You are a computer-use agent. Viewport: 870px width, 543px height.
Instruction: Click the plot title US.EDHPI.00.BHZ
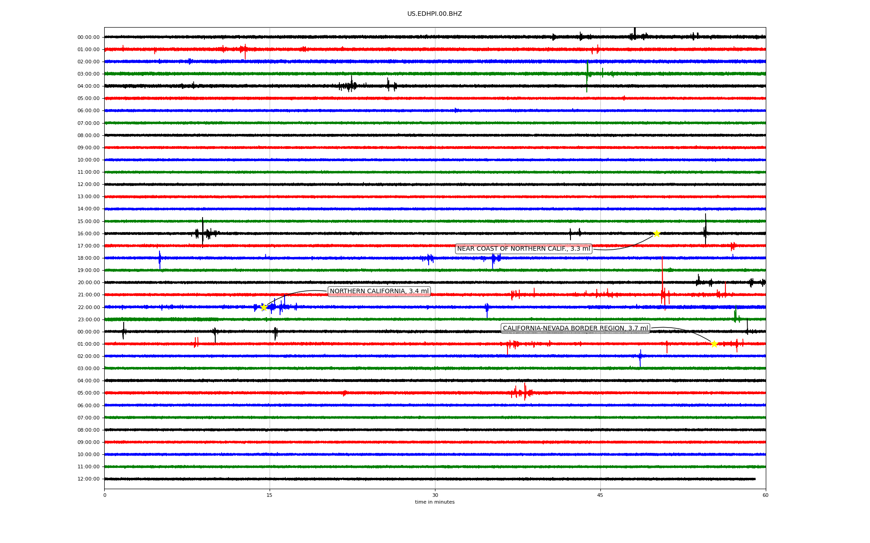435,14
